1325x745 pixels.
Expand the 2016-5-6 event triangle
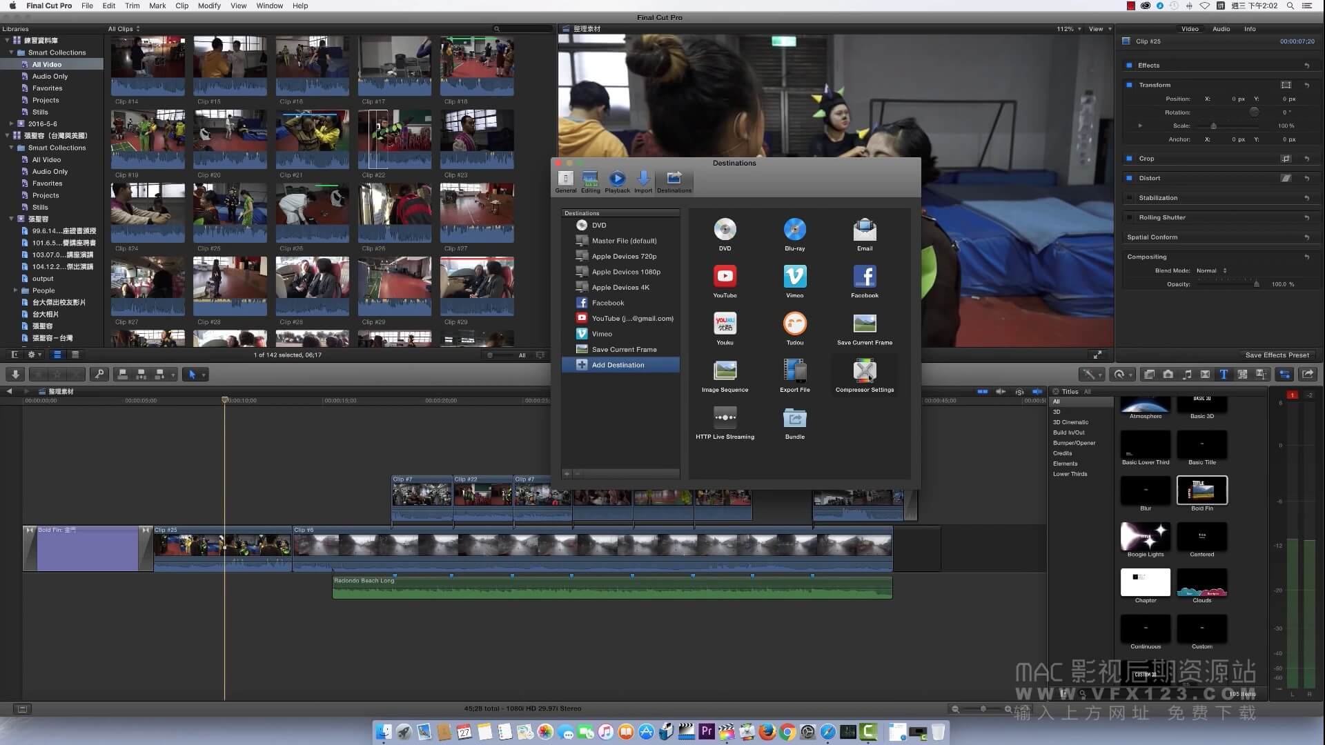pos(11,124)
